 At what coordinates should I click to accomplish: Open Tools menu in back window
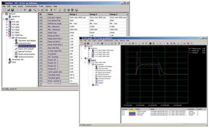[41, 6]
